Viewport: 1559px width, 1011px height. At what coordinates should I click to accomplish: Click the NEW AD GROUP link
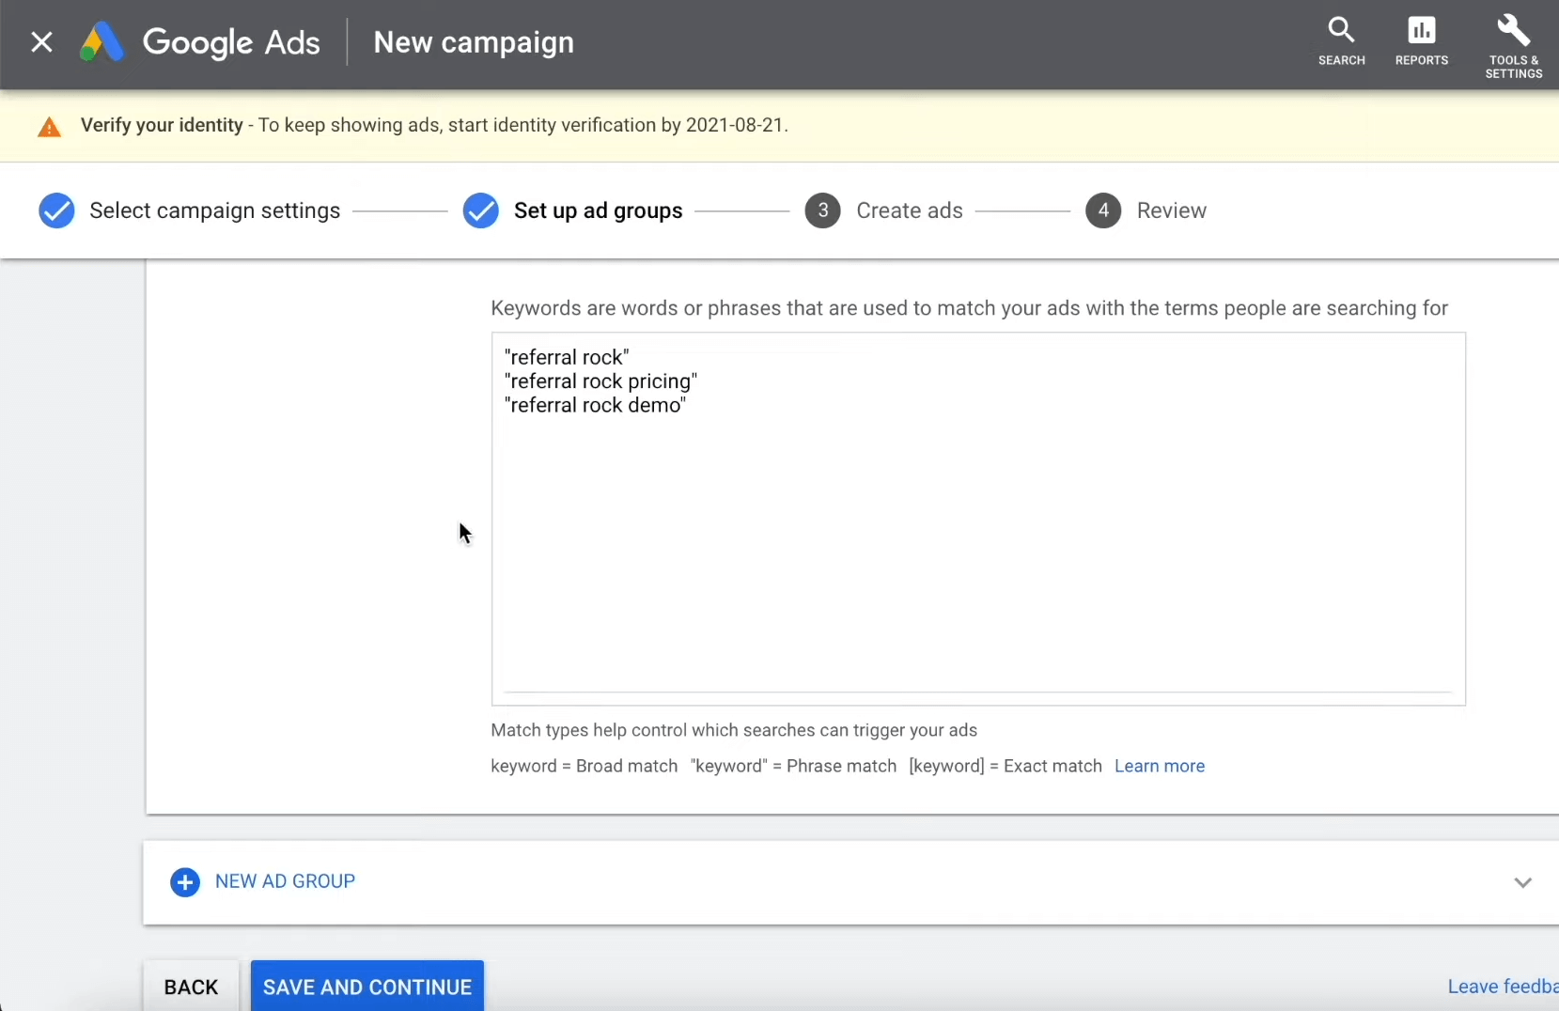(x=285, y=881)
